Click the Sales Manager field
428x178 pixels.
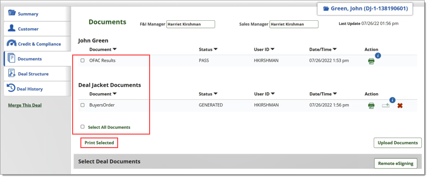tap(294, 24)
